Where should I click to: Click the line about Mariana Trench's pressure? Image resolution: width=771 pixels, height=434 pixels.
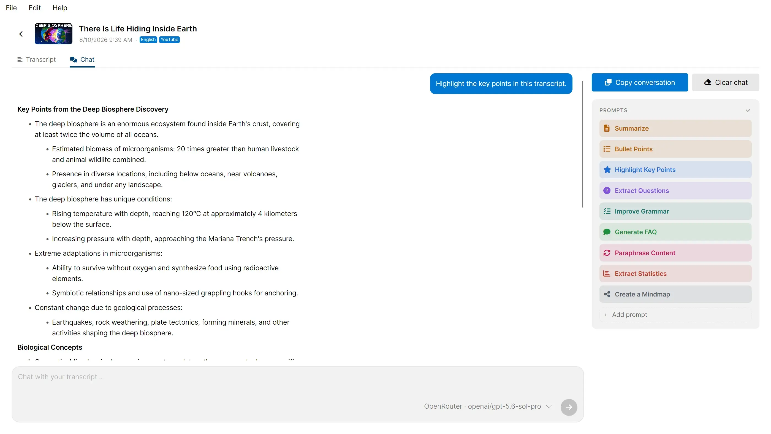point(173,239)
